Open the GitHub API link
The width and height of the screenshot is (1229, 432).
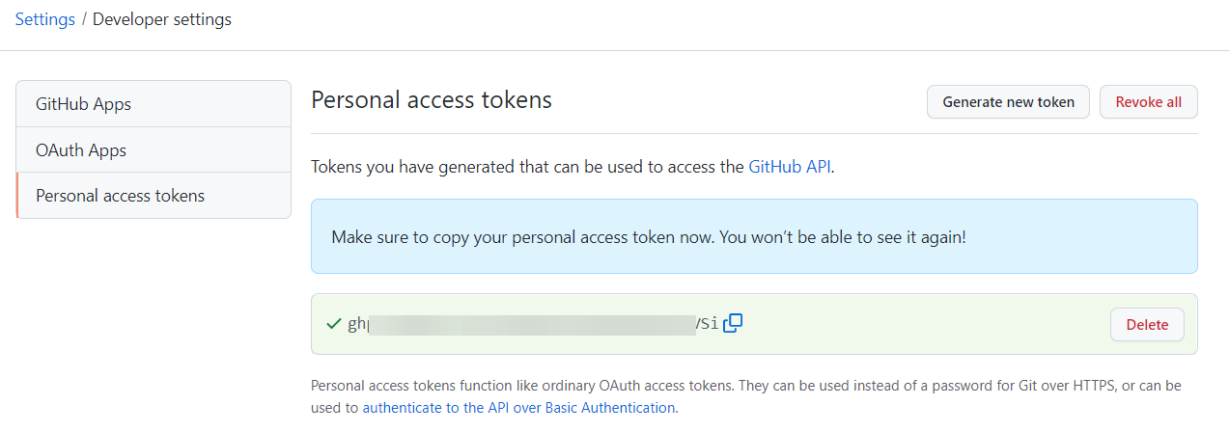[790, 167]
